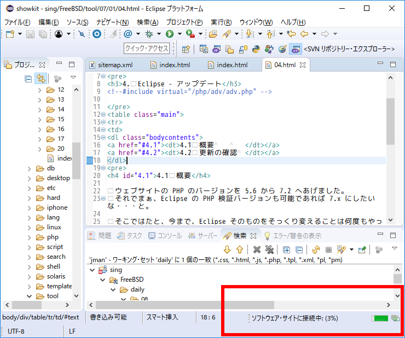Click the Next Annotation toolbar icon
405x338 pixels.
point(250,34)
